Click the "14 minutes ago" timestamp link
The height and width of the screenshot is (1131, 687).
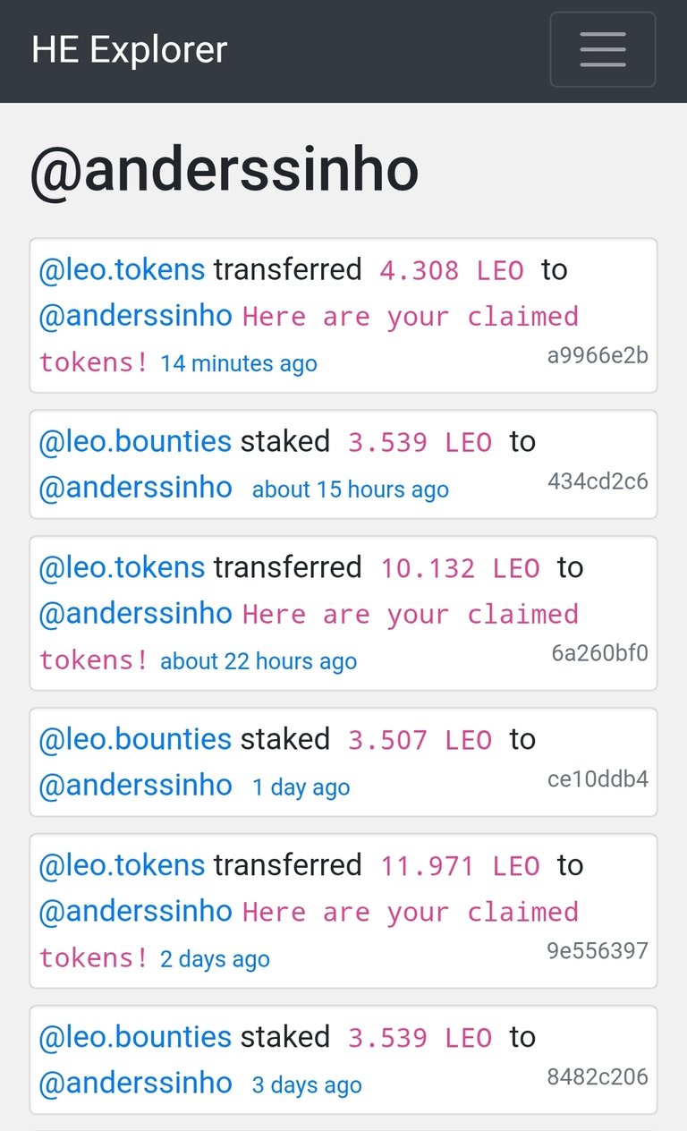[x=239, y=363]
